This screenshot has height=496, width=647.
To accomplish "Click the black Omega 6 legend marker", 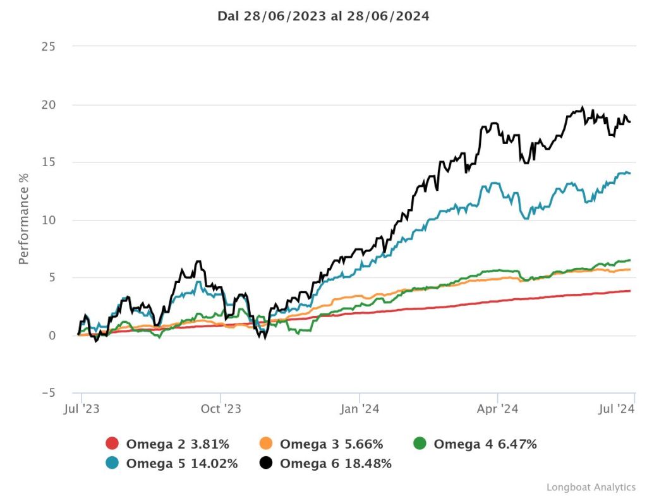I will [x=266, y=463].
